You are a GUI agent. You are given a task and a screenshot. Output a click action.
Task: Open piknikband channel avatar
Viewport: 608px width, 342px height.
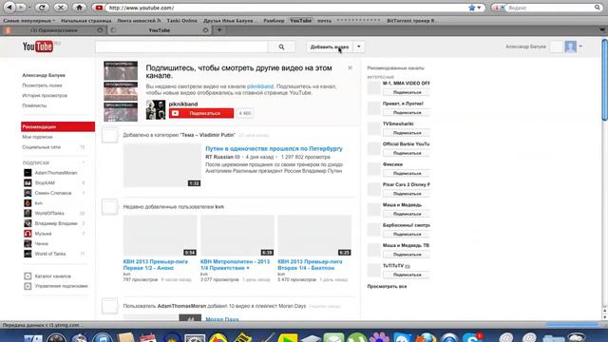click(x=156, y=110)
